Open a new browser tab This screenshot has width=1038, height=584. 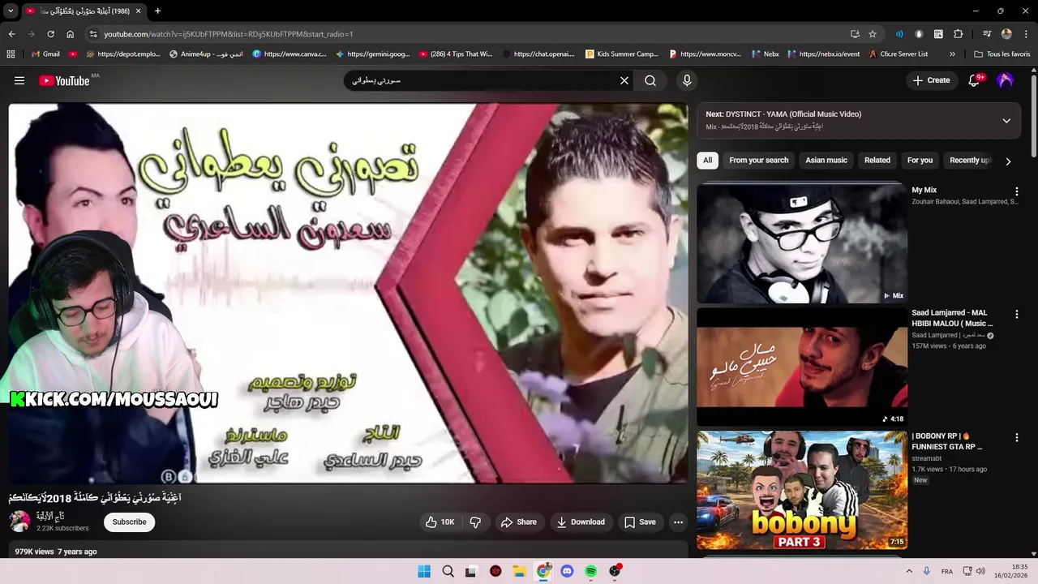click(157, 11)
